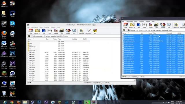Click Add in modpack.jar WinRAR toolbar

tap(31, 31)
